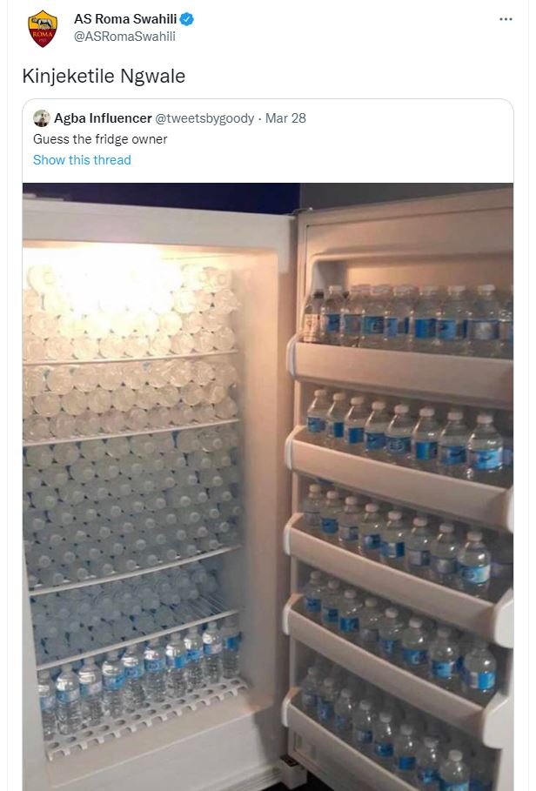
Task: Open the Agba Influencer display name
Action: click(x=103, y=118)
